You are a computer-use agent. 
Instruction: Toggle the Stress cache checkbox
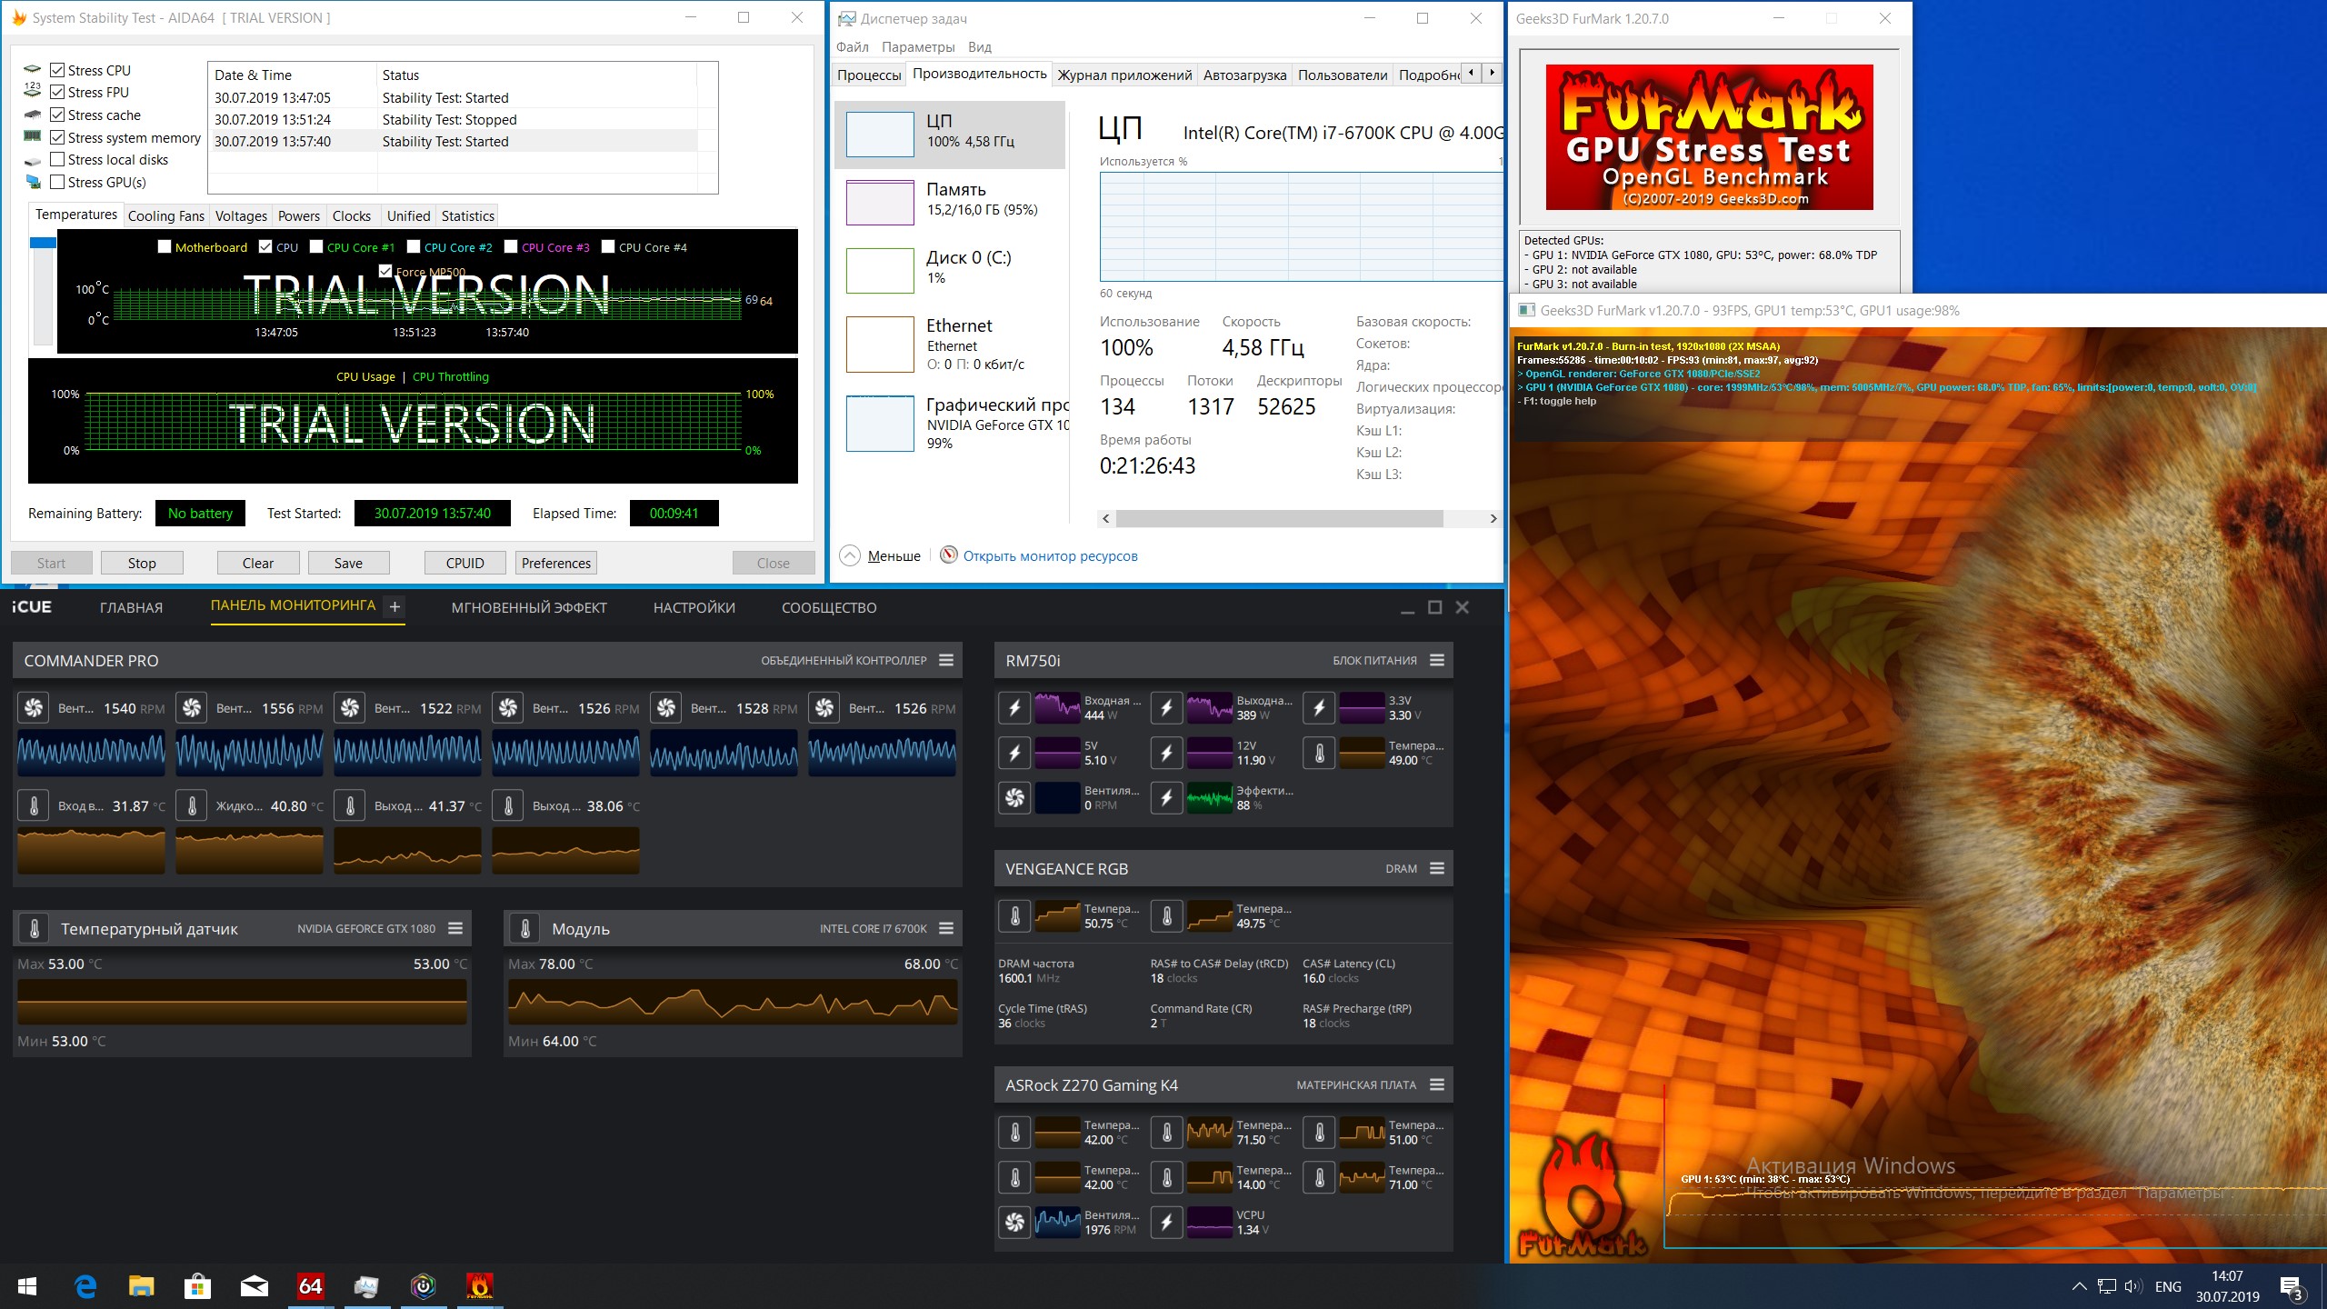[57, 115]
